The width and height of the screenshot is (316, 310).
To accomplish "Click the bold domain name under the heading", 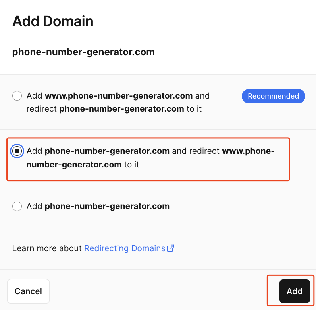I will click(83, 52).
